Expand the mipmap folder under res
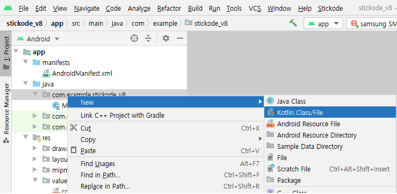This screenshot has width=397, height=194. coord(35,170)
